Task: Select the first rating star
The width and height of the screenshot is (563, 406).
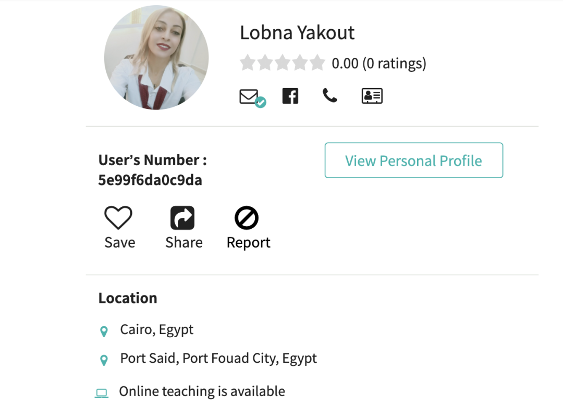Action: [x=248, y=64]
